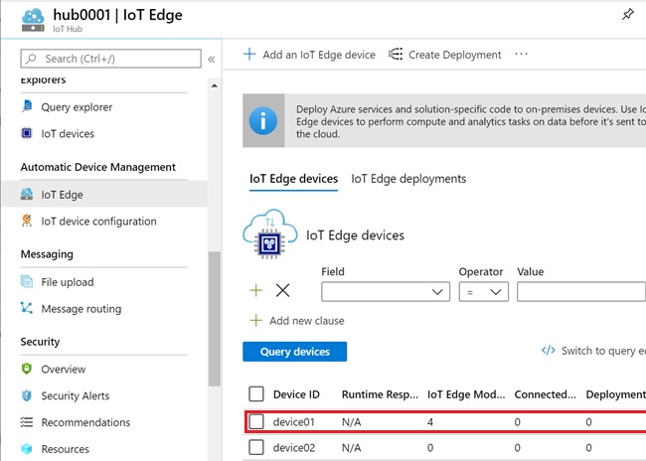The width and height of the screenshot is (646, 461).
Task: Click the Resources cube icon
Action: 27,449
